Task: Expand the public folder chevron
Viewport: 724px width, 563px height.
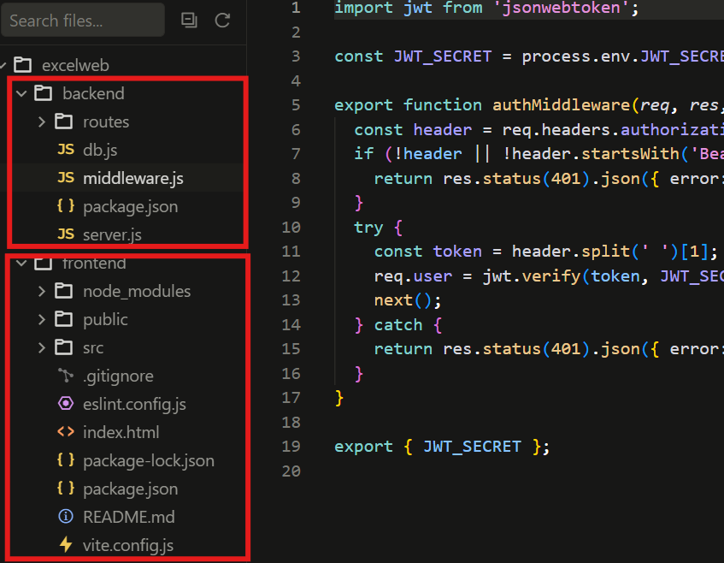Action: click(x=42, y=319)
